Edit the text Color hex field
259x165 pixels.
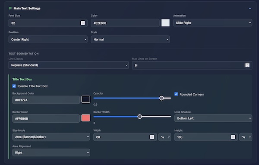point(125,23)
